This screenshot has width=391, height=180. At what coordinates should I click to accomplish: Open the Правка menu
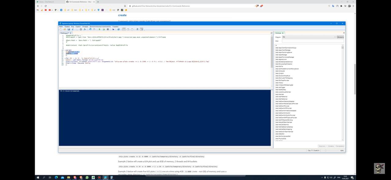[x=67, y=26]
